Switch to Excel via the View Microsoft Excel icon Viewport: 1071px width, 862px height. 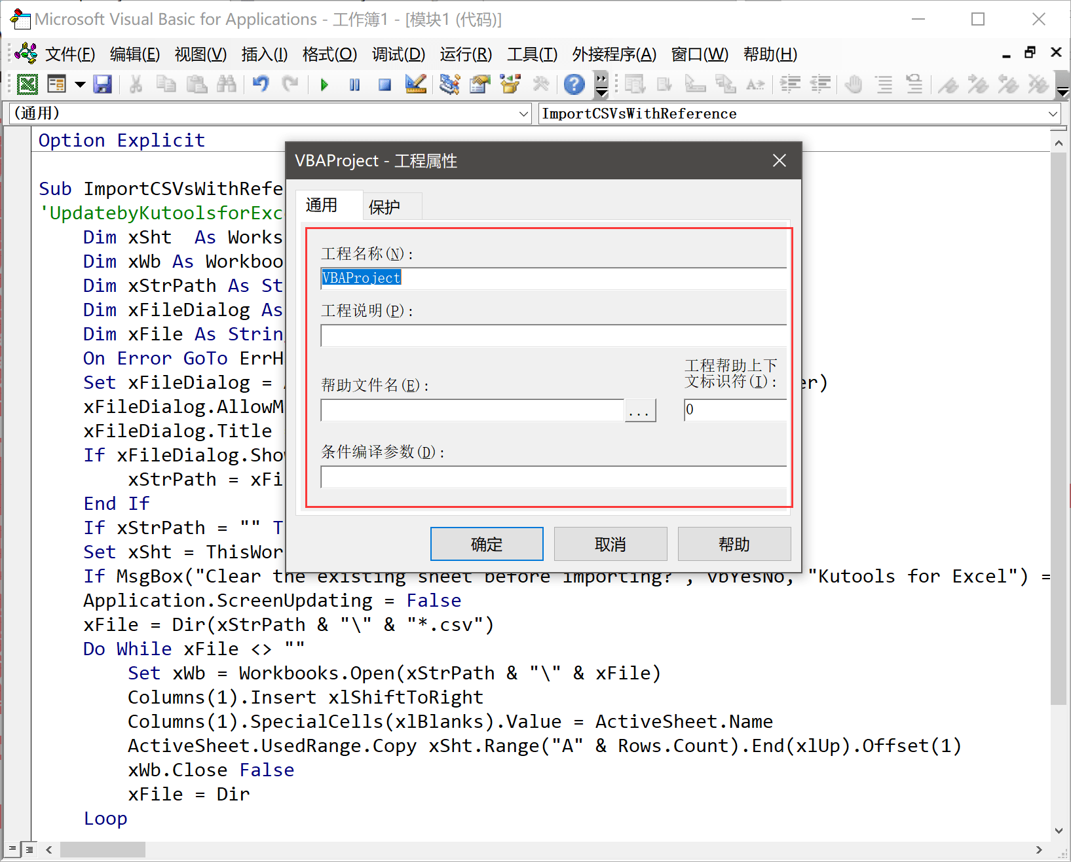(x=28, y=84)
